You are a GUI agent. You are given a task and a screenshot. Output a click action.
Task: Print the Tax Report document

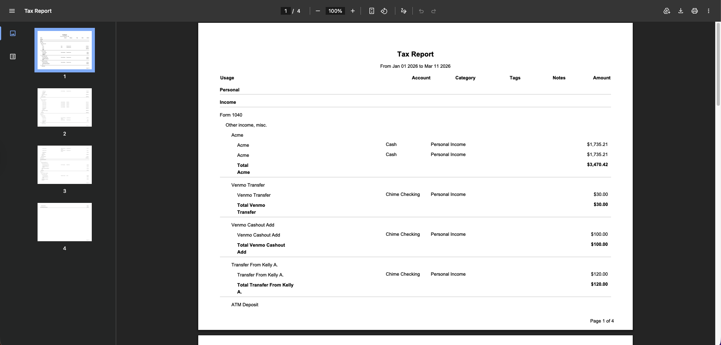(695, 11)
